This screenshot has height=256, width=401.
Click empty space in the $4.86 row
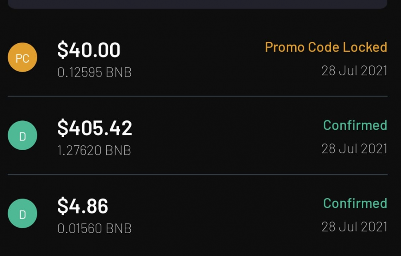point(225,215)
